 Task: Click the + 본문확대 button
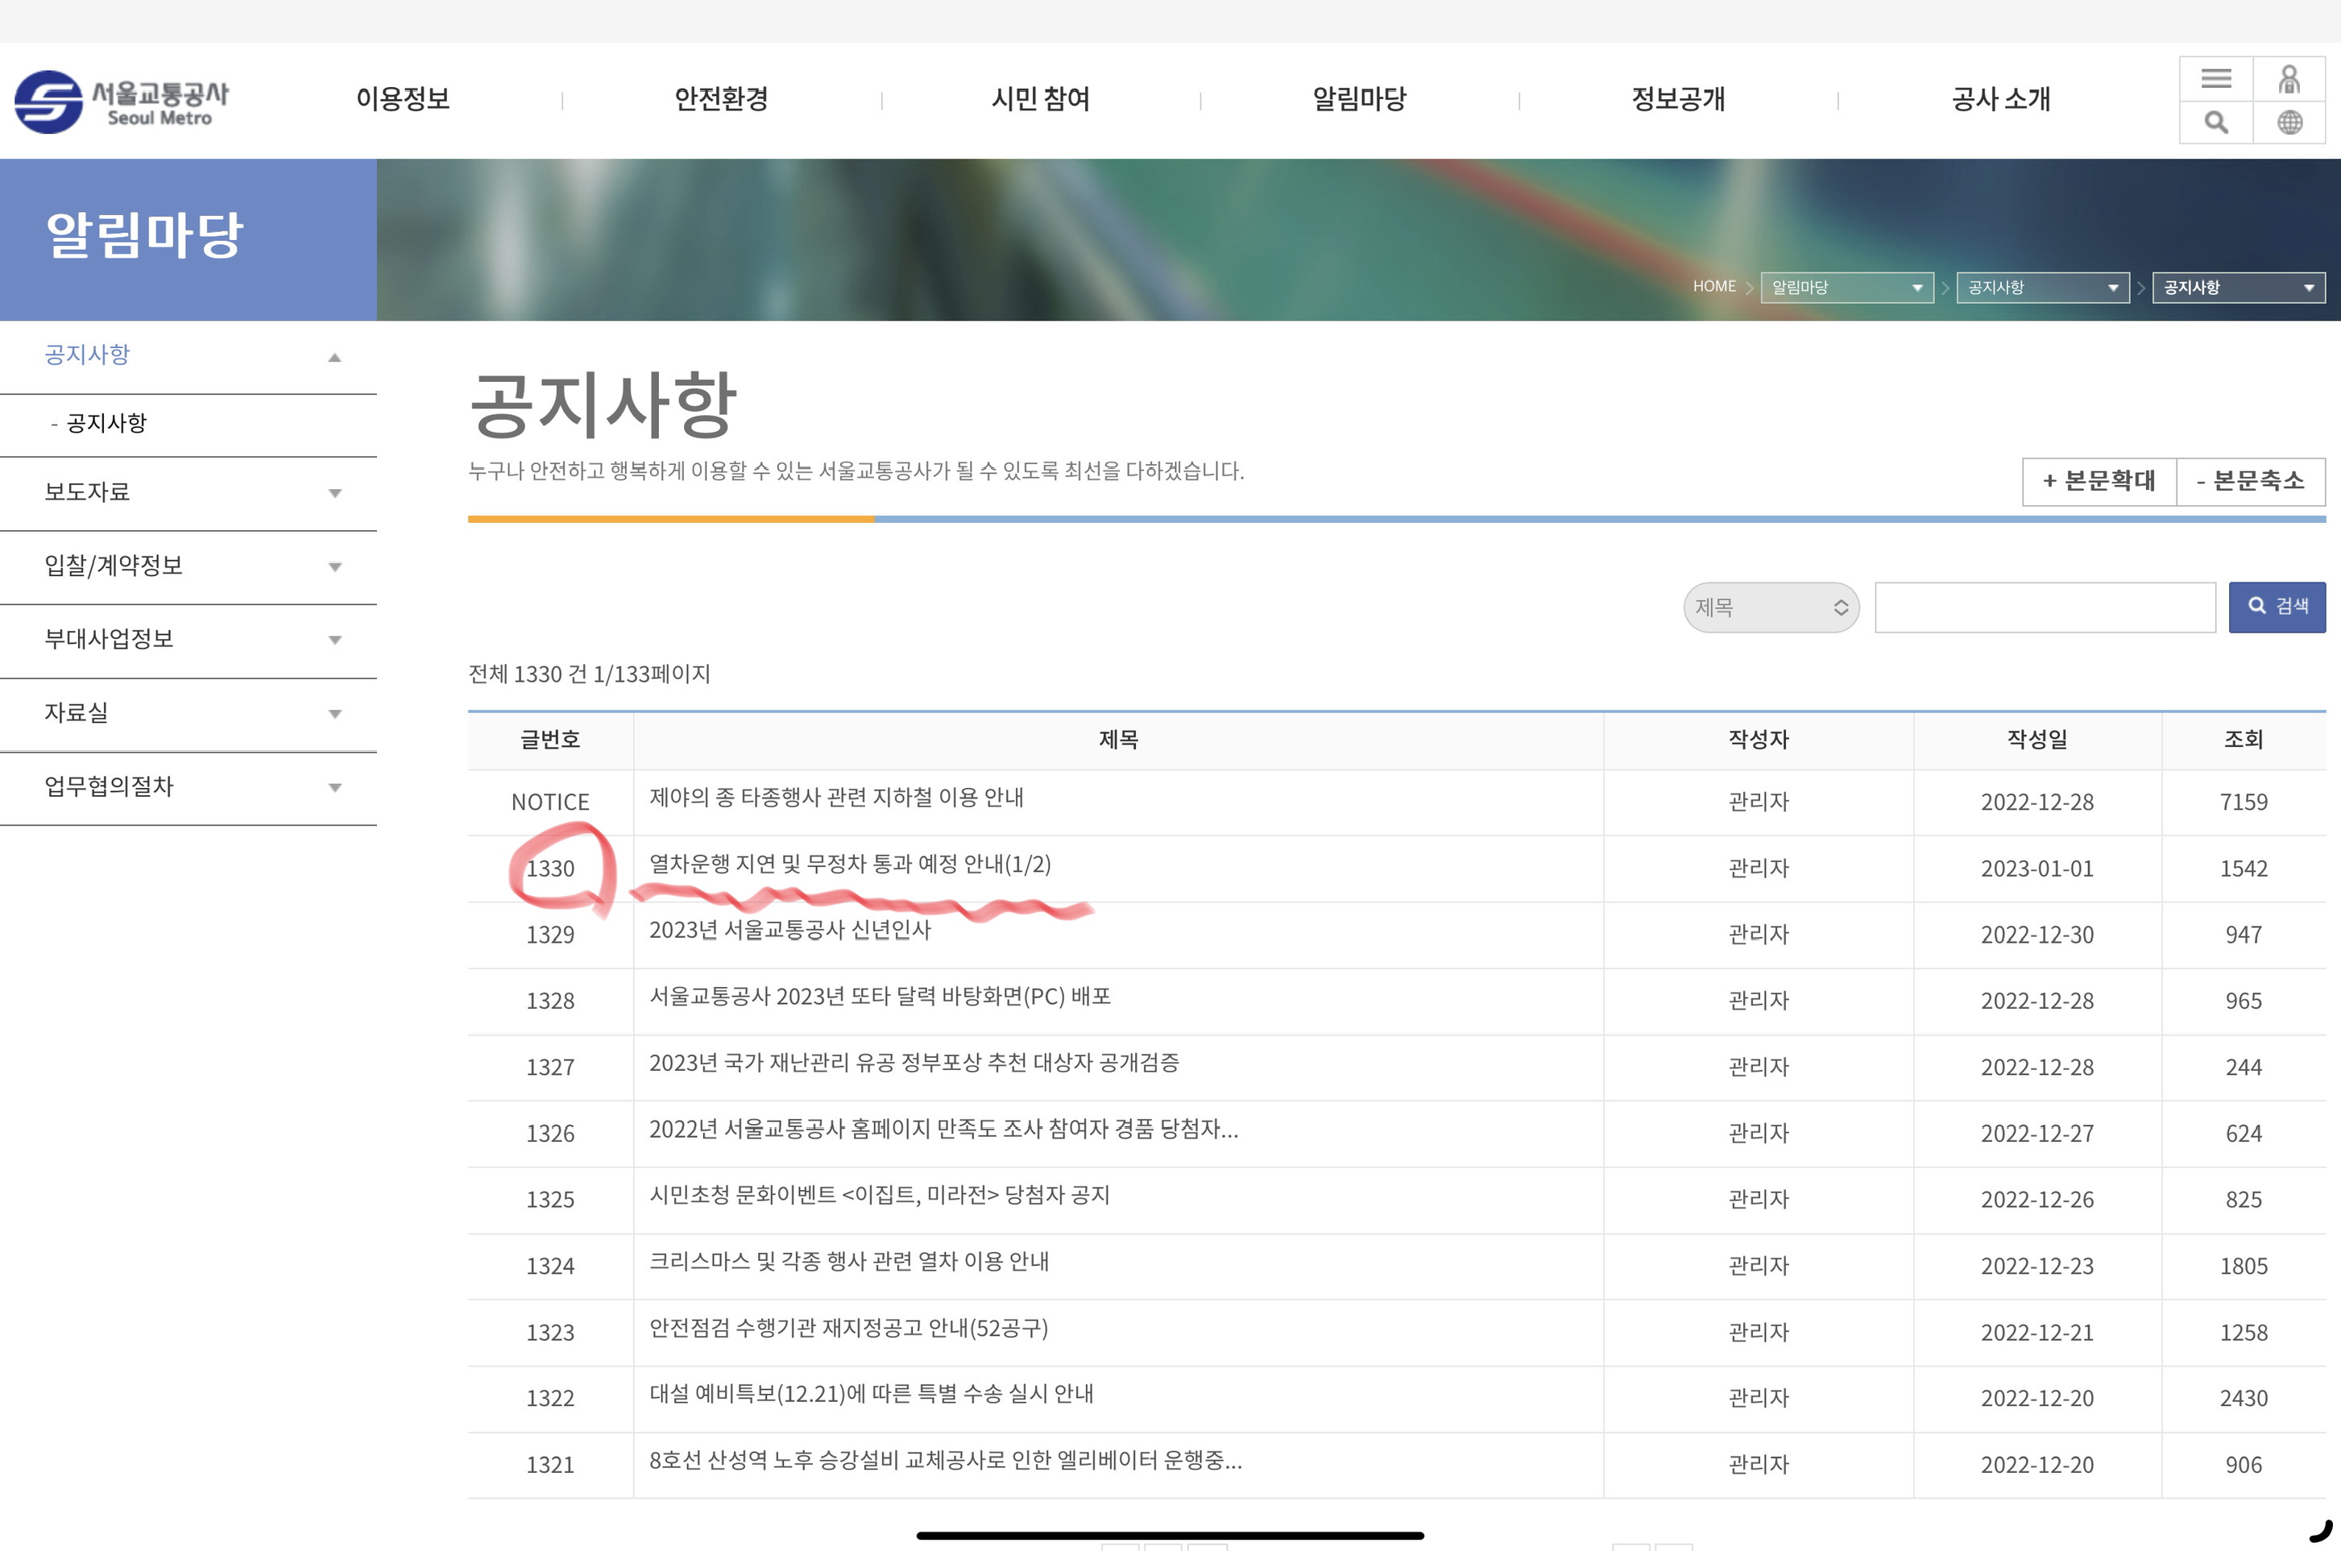coord(2098,482)
